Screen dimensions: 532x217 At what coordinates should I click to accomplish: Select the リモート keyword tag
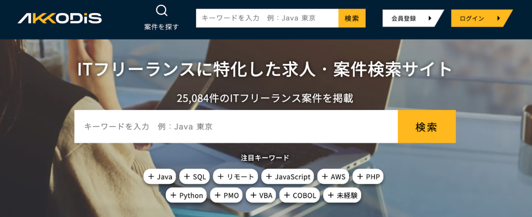pyautogui.click(x=235, y=177)
